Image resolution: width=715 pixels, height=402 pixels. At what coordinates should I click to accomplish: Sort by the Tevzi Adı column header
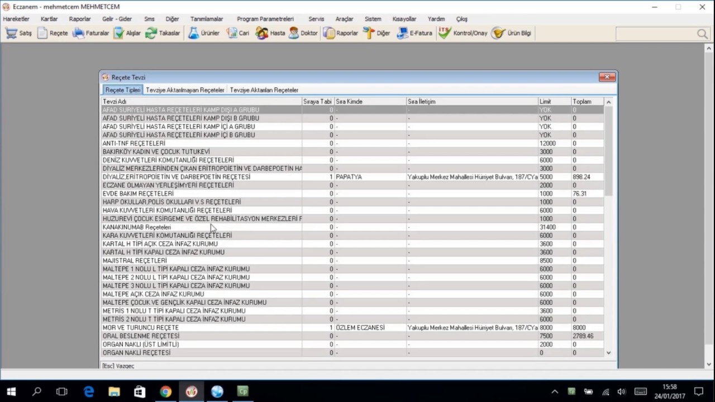point(202,102)
